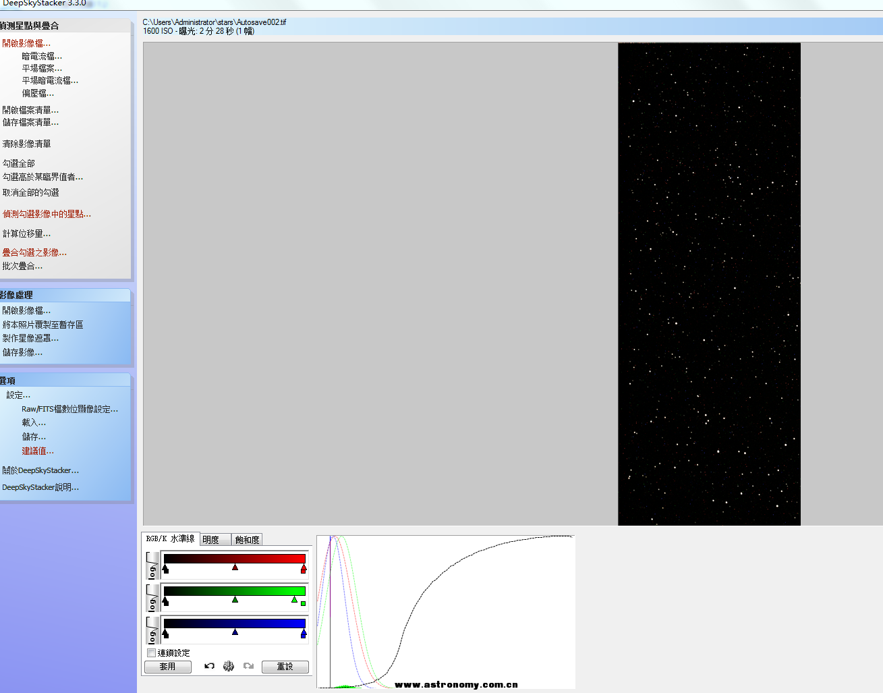Viewport: 883px width, 693px height.
Task: Click 計算位移量... link
Action: point(26,233)
